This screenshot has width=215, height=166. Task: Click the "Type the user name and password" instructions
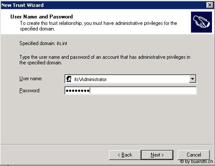coord(105,60)
